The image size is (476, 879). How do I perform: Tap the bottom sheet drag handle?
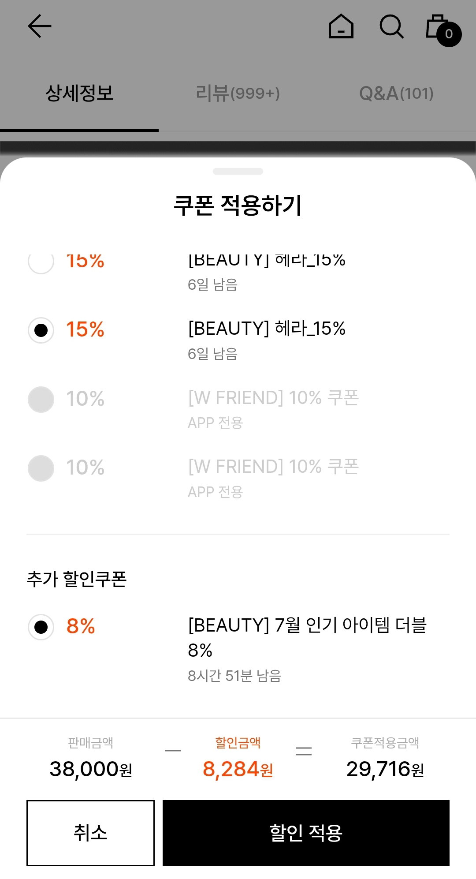pyautogui.click(x=238, y=171)
